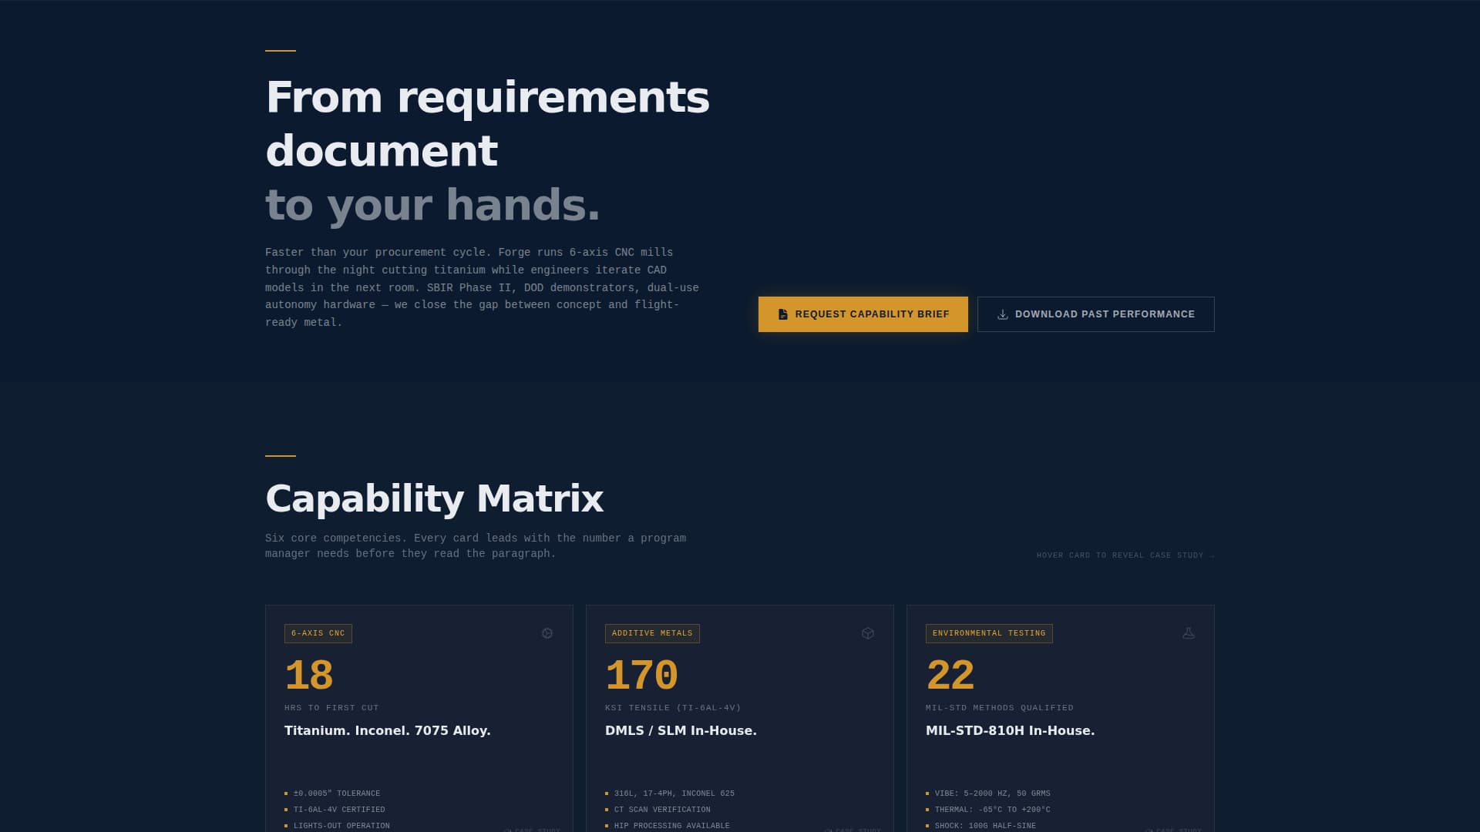This screenshot has width=1480, height=832.
Task: Click the cube icon on the Additive Metals card
Action: pyautogui.click(x=868, y=632)
